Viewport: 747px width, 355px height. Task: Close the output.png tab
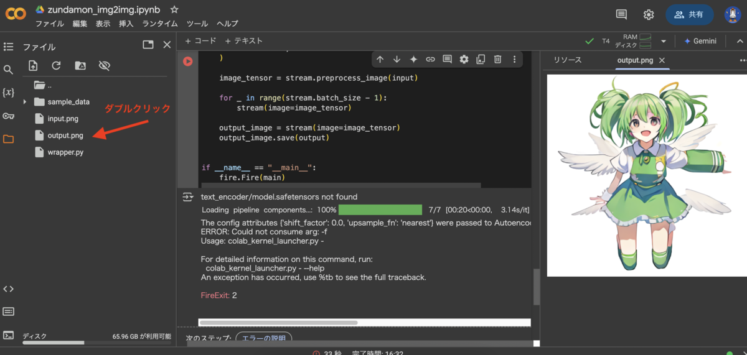coord(662,60)
